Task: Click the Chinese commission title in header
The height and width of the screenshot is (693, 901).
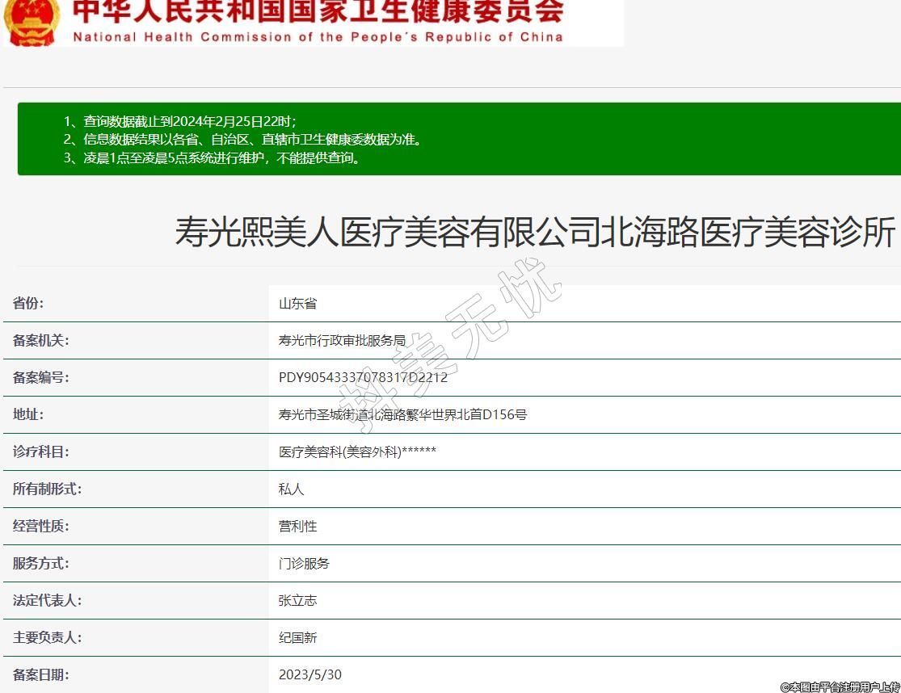Action: 318,12
